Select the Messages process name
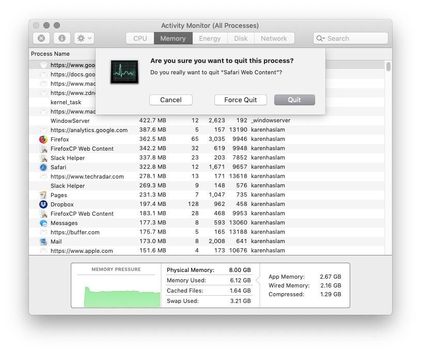Image resolution: width=421 pixels, height=353 pixels. coord(64,223)
